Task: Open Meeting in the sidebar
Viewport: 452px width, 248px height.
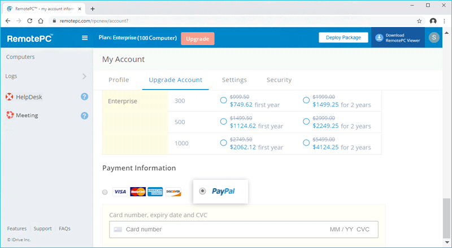Action: (27, 116)
